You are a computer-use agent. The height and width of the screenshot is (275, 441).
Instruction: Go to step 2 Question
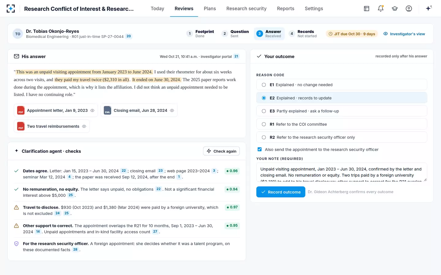[235, 34]
